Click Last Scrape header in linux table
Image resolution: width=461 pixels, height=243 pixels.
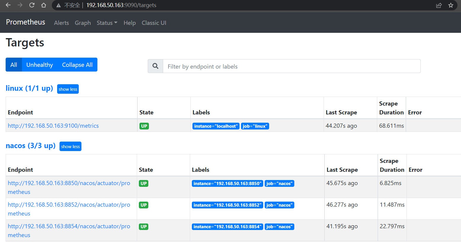point(341,112)
